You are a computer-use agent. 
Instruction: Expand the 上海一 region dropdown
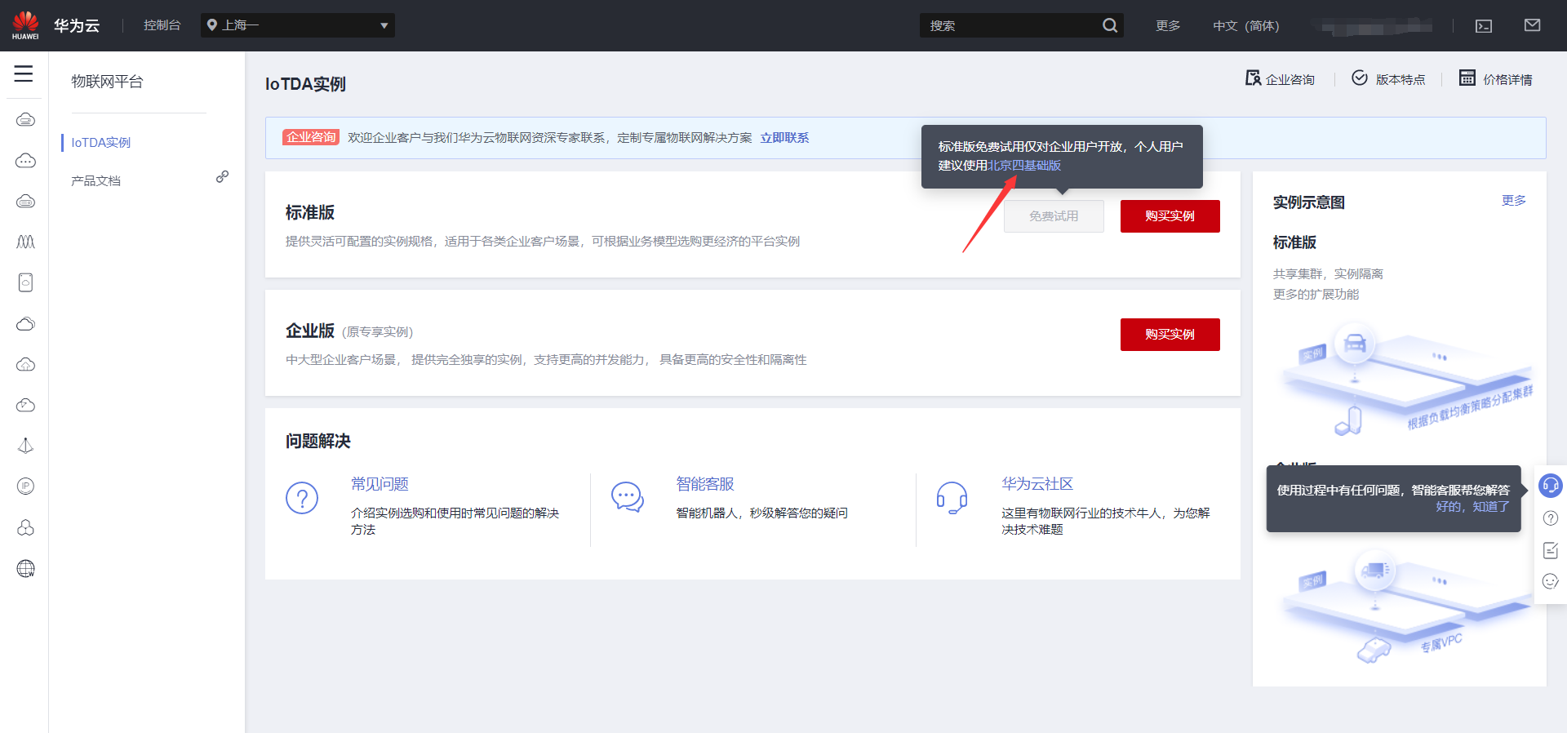click(x=298, y=25)
